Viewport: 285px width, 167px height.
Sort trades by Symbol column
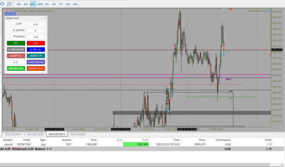[8, 140]
